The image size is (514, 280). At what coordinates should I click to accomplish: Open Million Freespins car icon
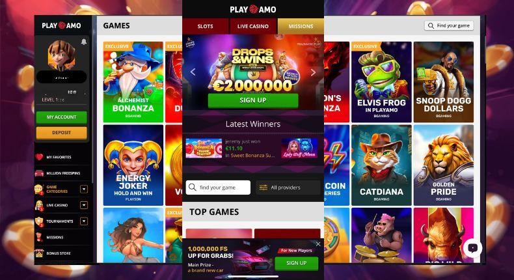39,173
